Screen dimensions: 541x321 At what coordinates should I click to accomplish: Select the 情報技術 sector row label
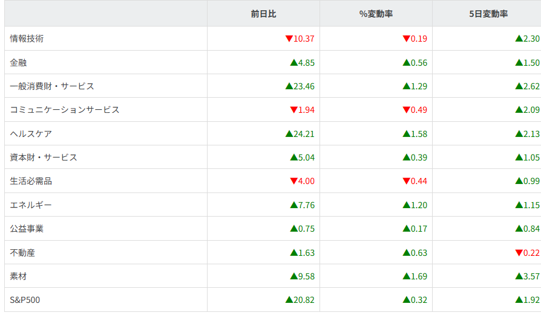(27, 39)
